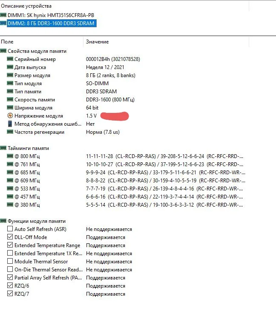
Task: Click the DIMM2 memory module icon
Action: (3, 23)
